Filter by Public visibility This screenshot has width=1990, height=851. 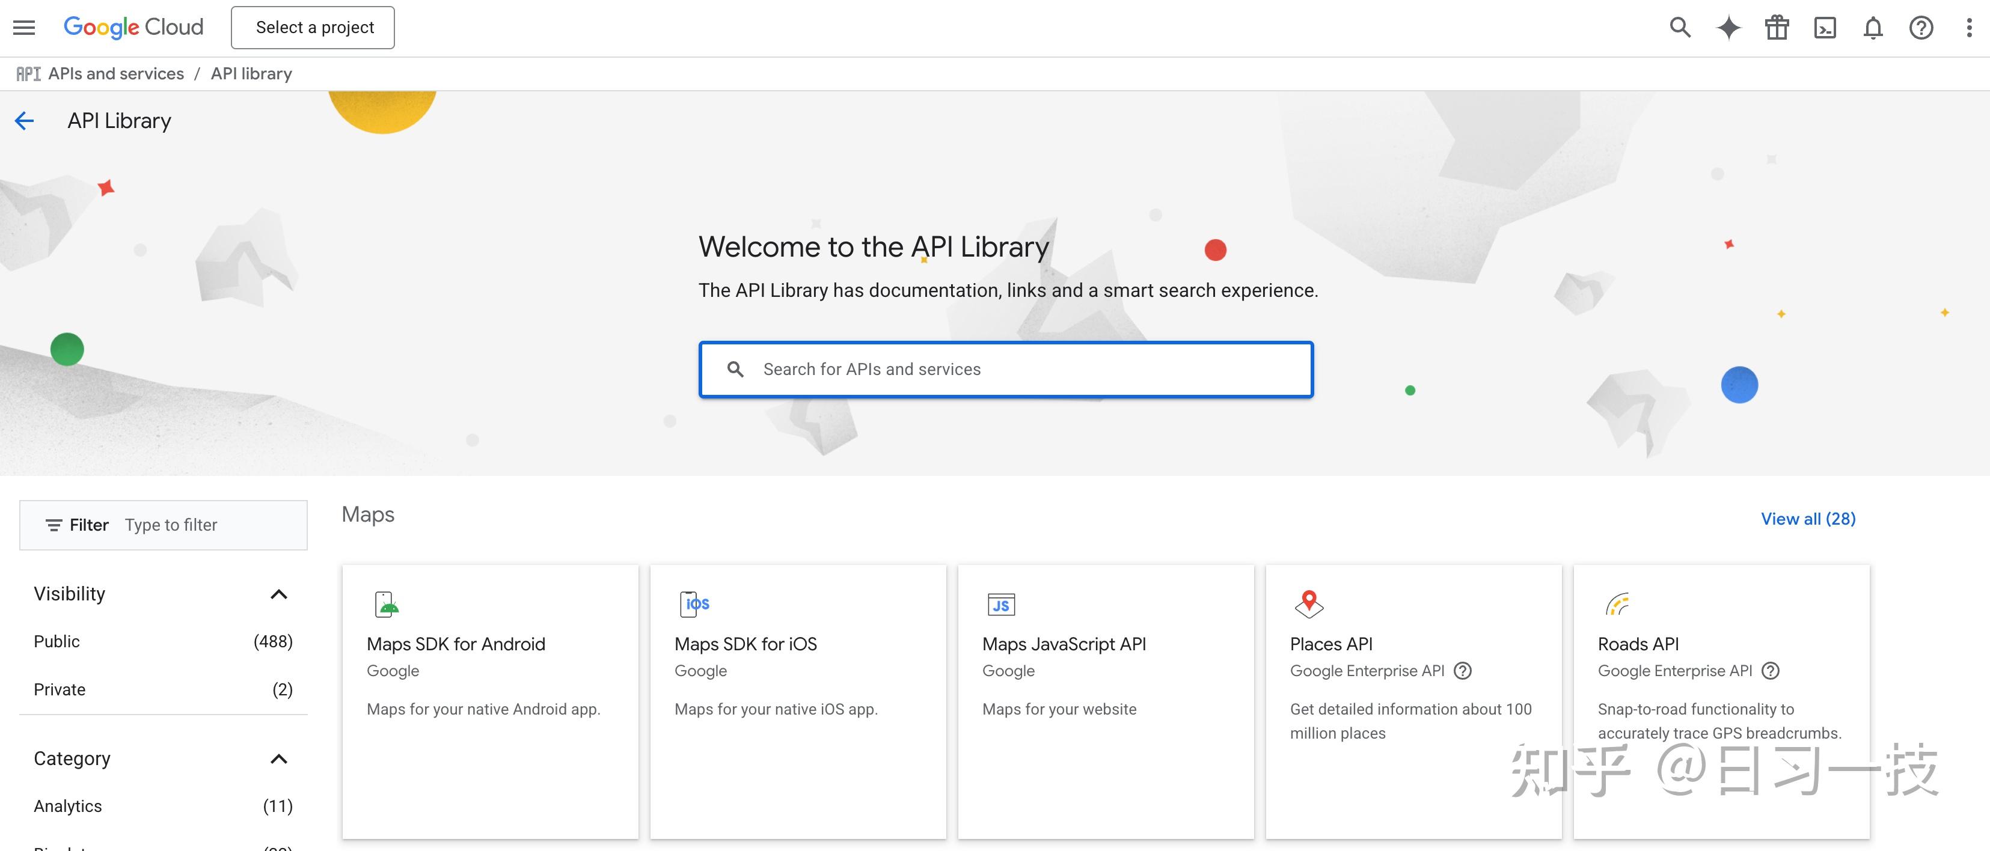coord(57,641)
